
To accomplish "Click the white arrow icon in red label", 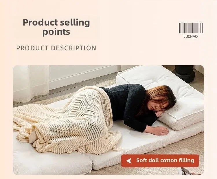I will [x=129, y=161].
